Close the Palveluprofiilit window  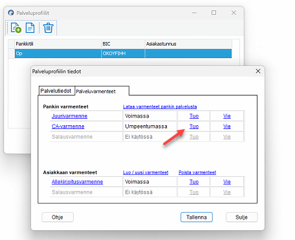234,13
